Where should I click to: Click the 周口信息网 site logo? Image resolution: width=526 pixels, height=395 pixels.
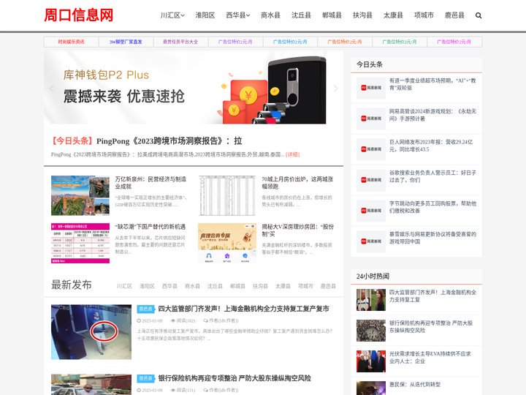pos(79,15)
